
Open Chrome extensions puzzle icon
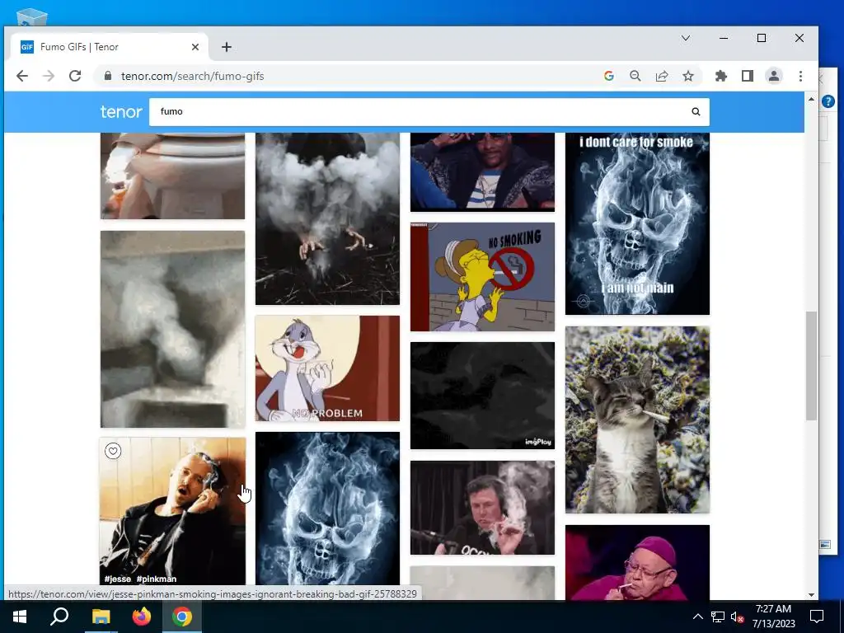(720, 76)
